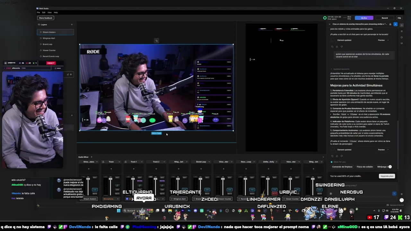
Task: Toggle CUE on the Track channel
Action: [117, 189]
